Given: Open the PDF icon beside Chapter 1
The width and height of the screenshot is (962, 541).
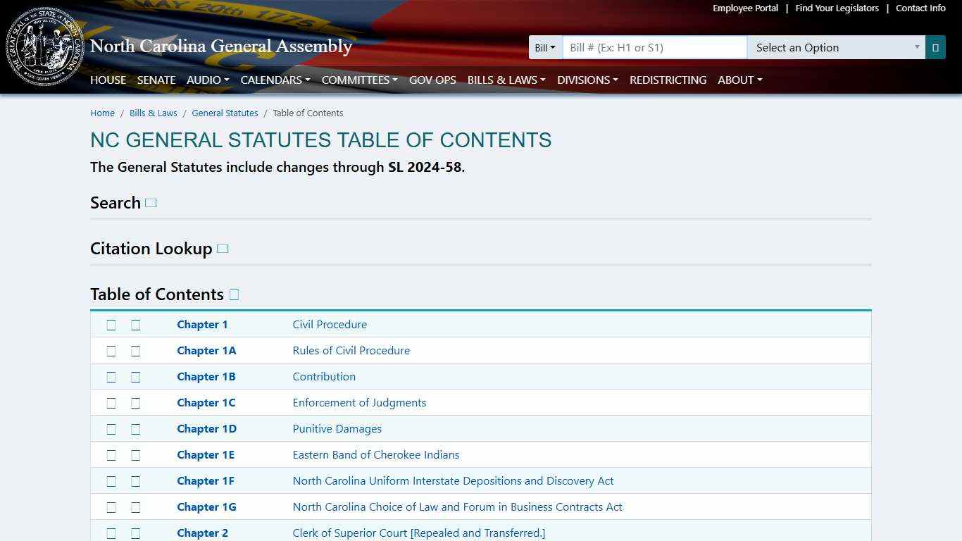Looking at the screenshot, I should tap(111, 325).
